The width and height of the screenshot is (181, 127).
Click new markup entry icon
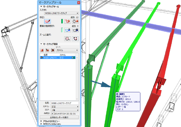42,50
